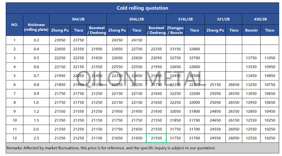Click the 13750 Baoxin price cell
Image resolution: width=282 pixels, height=156 pixels.
[x=251, y=58]
